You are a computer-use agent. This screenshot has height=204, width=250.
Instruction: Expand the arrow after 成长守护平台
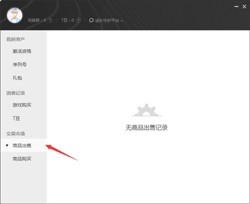click(x=122, y=21)
